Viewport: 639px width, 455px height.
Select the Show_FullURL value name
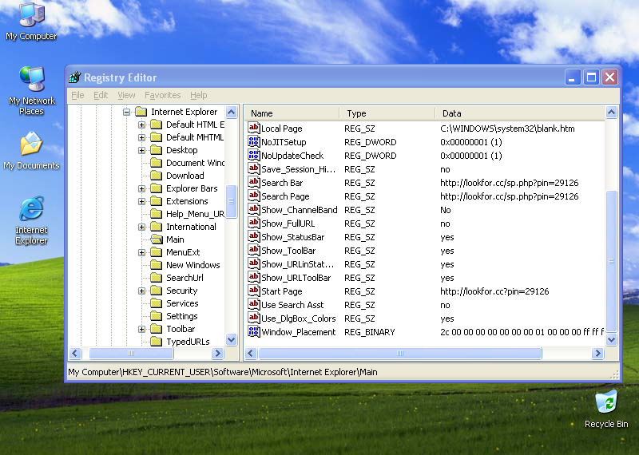coord(288,224)
